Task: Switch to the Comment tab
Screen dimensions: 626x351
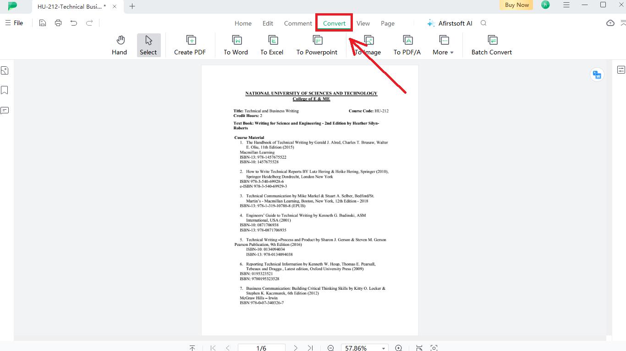Action: click(298, 23)
